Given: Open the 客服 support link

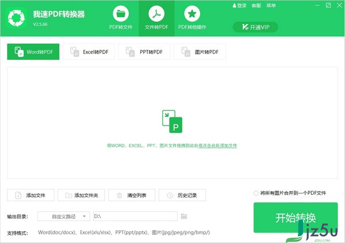Looking at the screenshot, I should pyautogui.click(x=256, y=6).
